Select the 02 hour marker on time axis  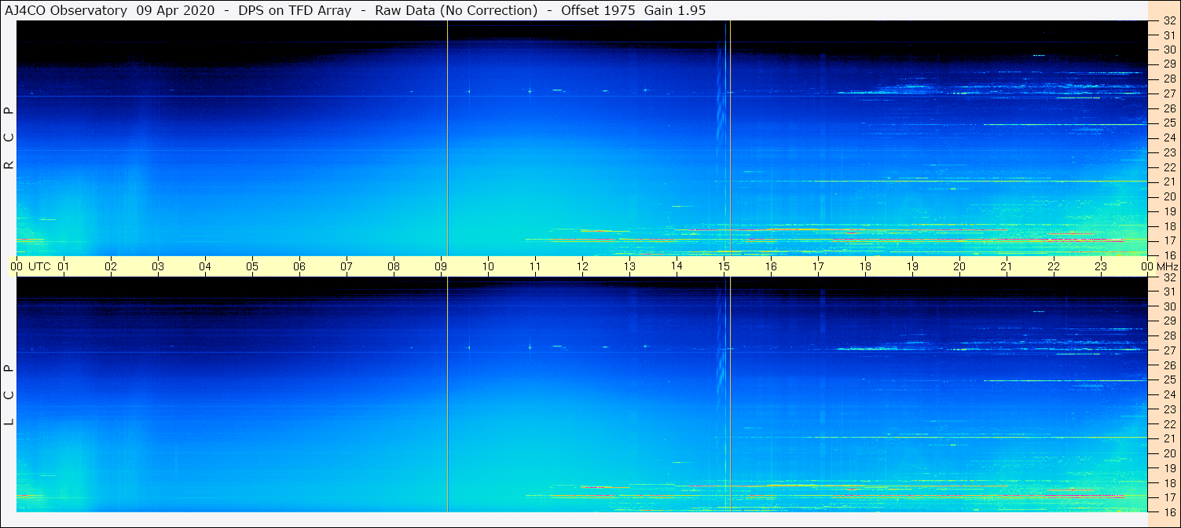pos(111,266)
